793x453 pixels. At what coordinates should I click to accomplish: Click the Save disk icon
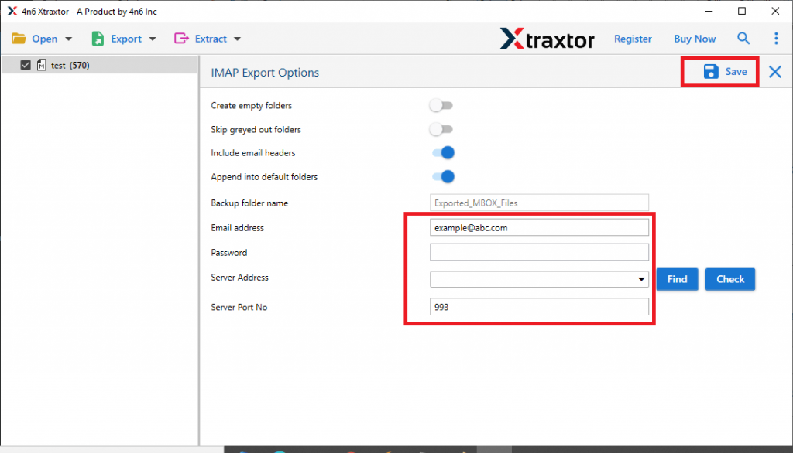[710, 71]
